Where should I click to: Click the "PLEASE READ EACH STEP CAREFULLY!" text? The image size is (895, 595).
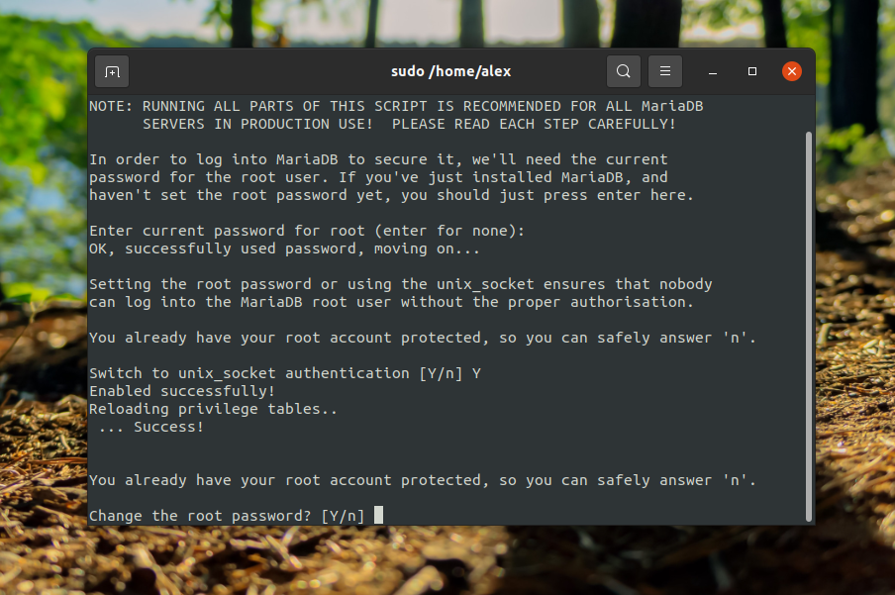(x=534, y=124)
